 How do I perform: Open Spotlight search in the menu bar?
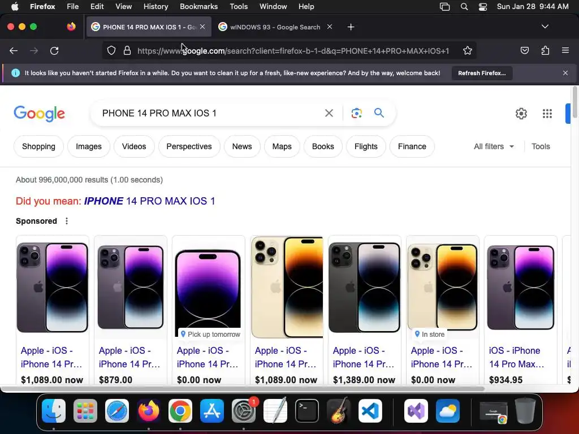[x=464, y=7]
